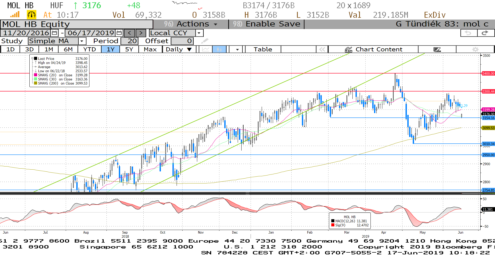
Task: Click the MOL HB Equity security field
Action: point(77,24)
